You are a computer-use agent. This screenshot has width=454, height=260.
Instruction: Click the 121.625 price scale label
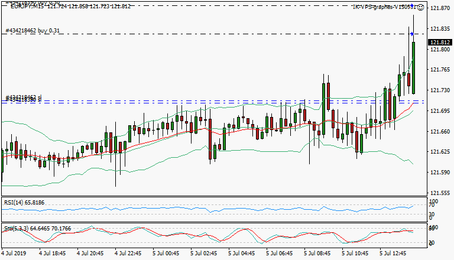[440, 152]
